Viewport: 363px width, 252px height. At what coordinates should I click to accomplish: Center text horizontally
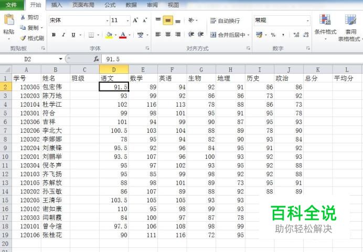pos(168,35)
